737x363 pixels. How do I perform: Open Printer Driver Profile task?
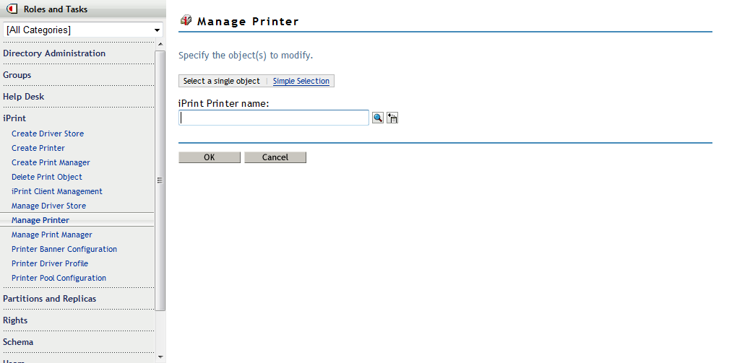pos(50,263)
